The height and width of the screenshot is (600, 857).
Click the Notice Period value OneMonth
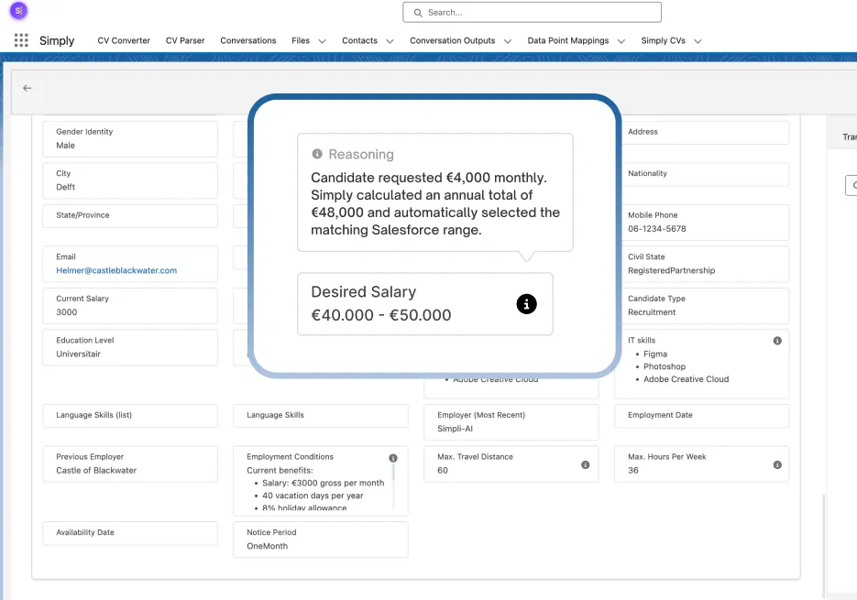[x=268, y=546]
